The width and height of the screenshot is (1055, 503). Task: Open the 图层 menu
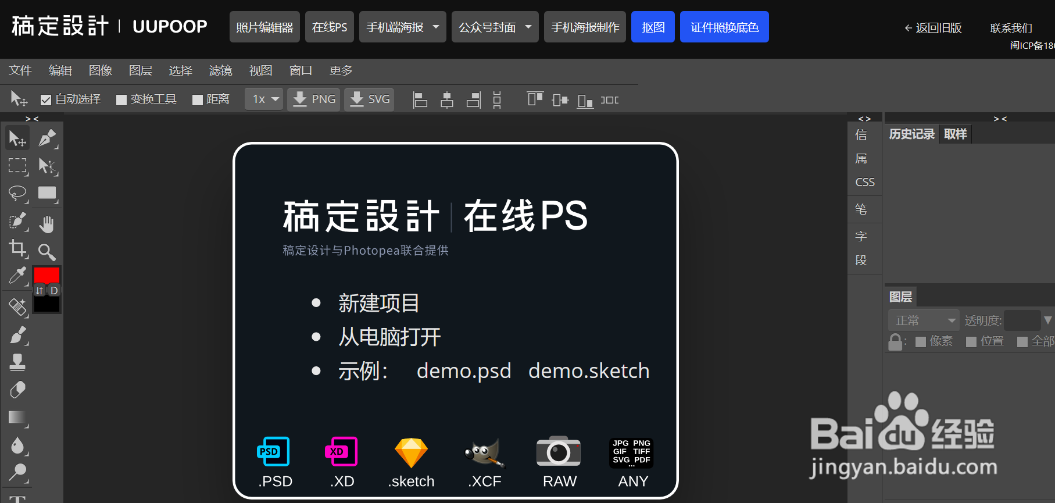click(141, 70)
